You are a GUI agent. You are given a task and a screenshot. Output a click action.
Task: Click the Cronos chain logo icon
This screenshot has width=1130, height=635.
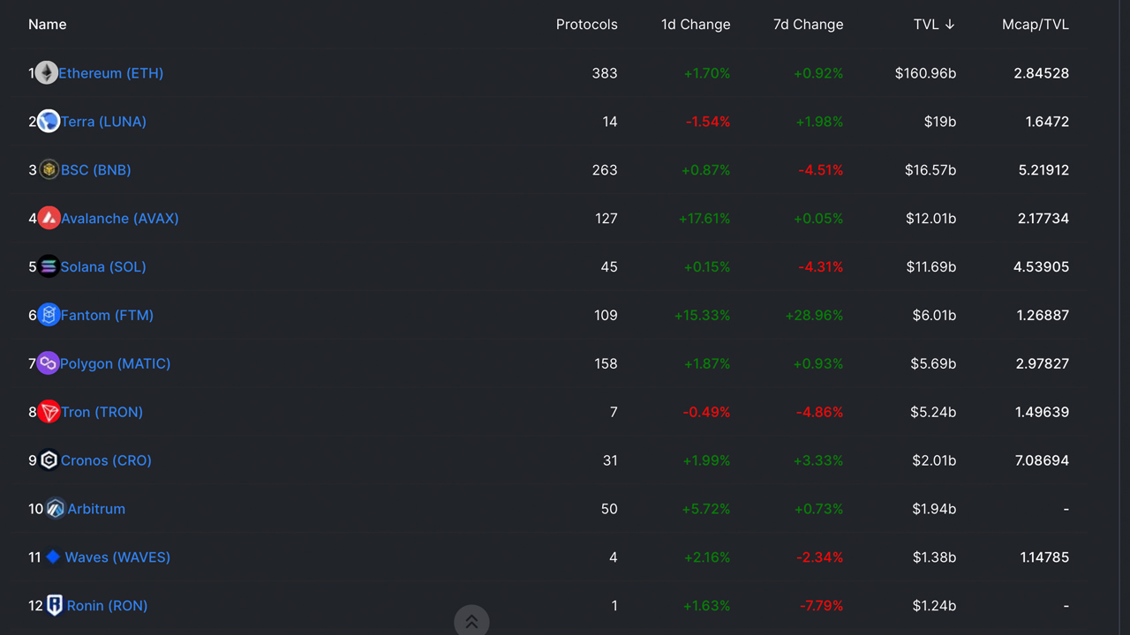tap(49, 459)
